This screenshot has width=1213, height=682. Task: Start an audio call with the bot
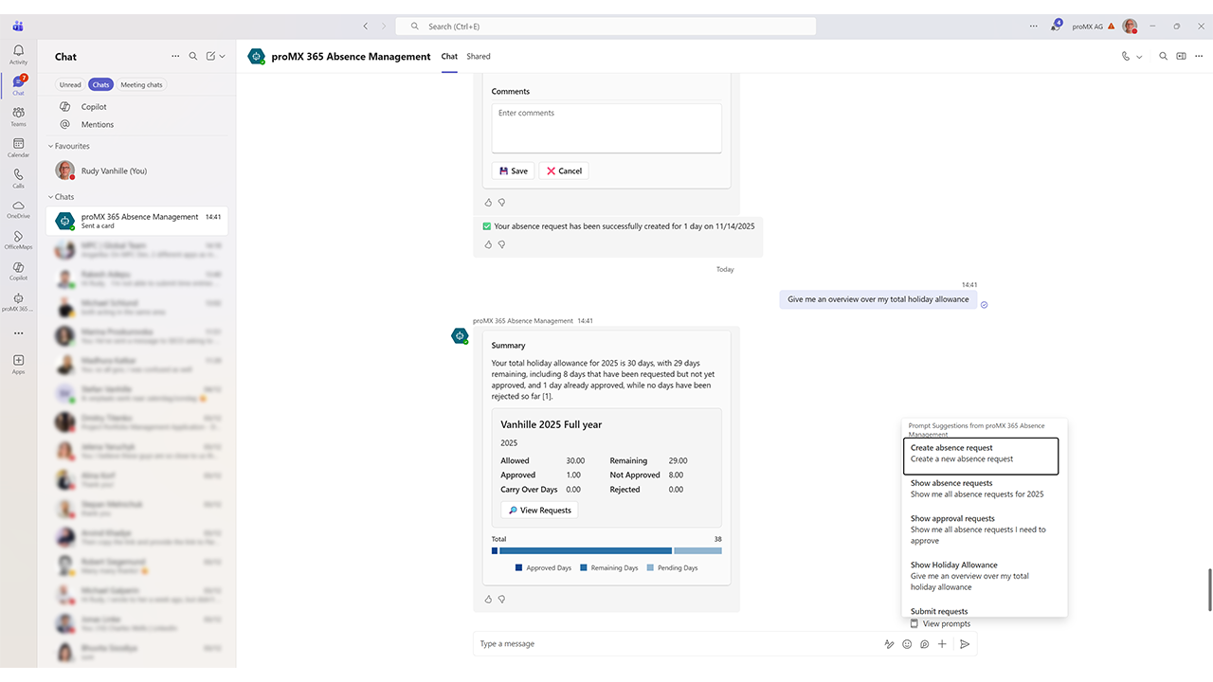click(x=1126, y=57)
